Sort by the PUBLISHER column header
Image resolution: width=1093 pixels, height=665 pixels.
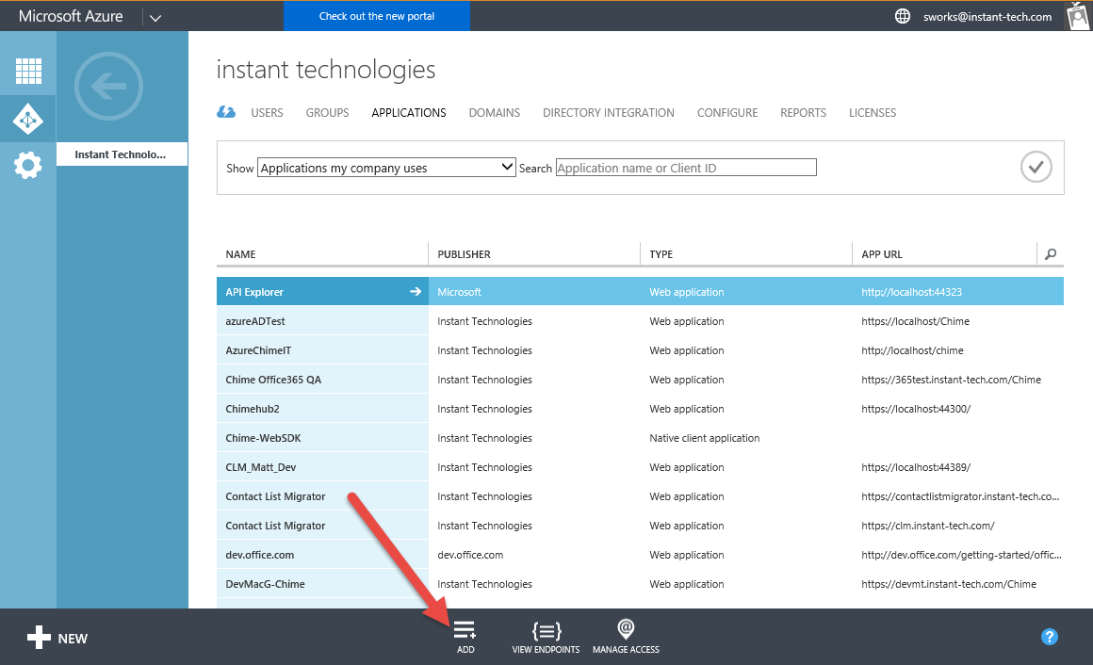click(465, 254)
